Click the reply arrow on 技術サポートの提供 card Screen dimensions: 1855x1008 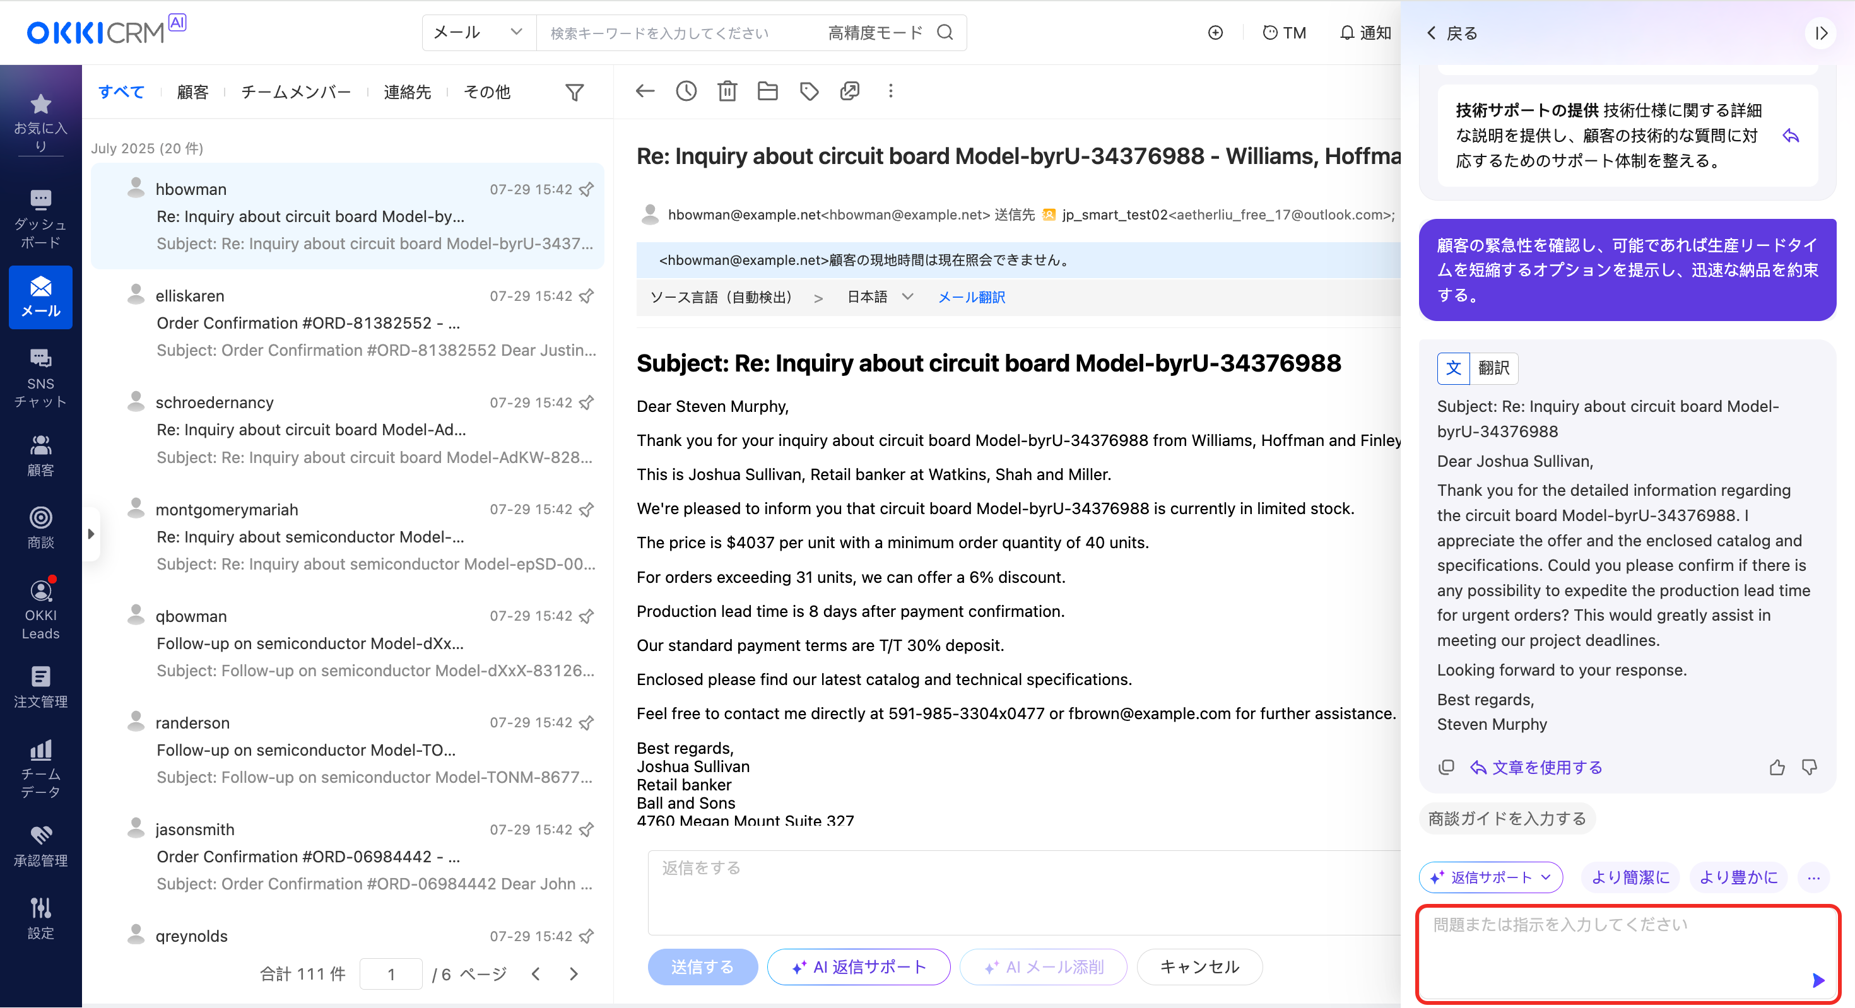pyautogui.click(x=1790, y=136)
